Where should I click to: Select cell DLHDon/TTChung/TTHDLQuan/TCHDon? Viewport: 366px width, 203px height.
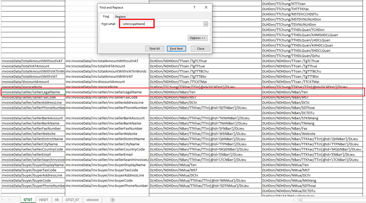pyautogui.click(x=312, y=30)
